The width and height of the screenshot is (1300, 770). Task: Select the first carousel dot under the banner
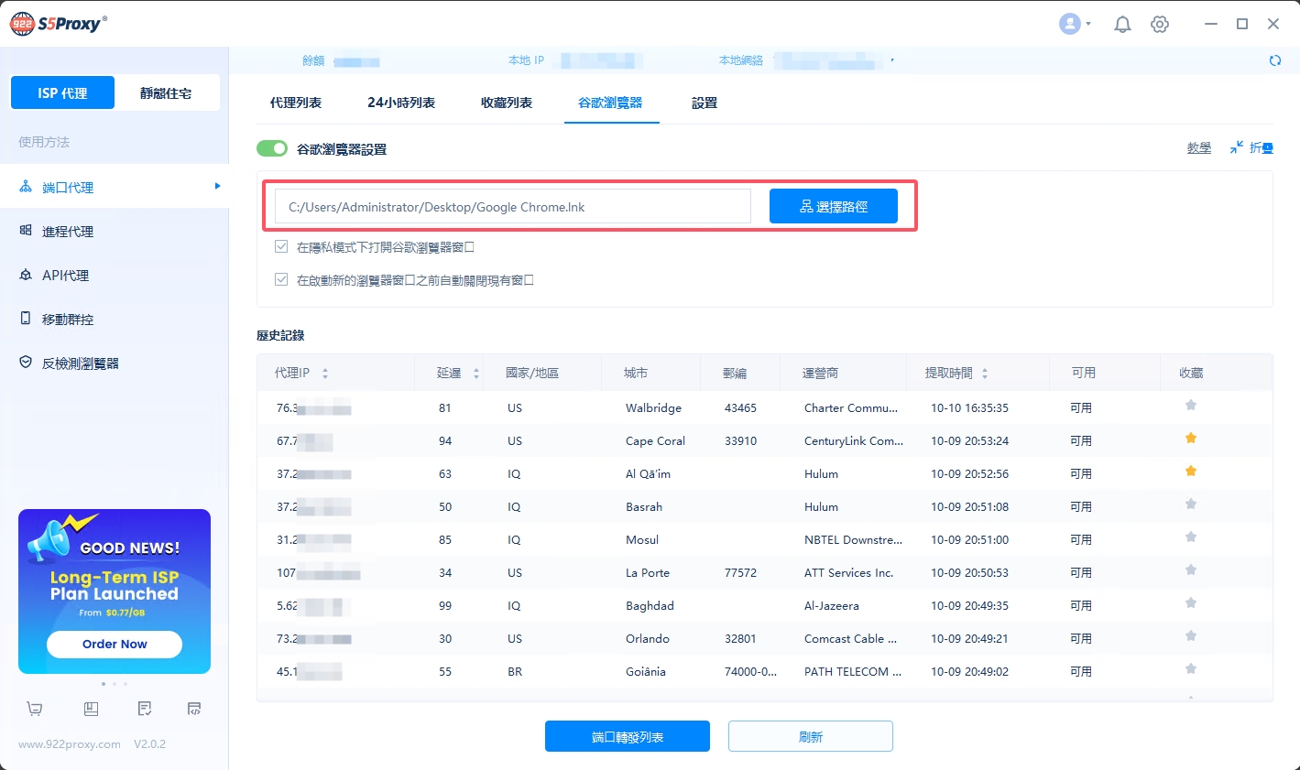(x=103, y=684)
